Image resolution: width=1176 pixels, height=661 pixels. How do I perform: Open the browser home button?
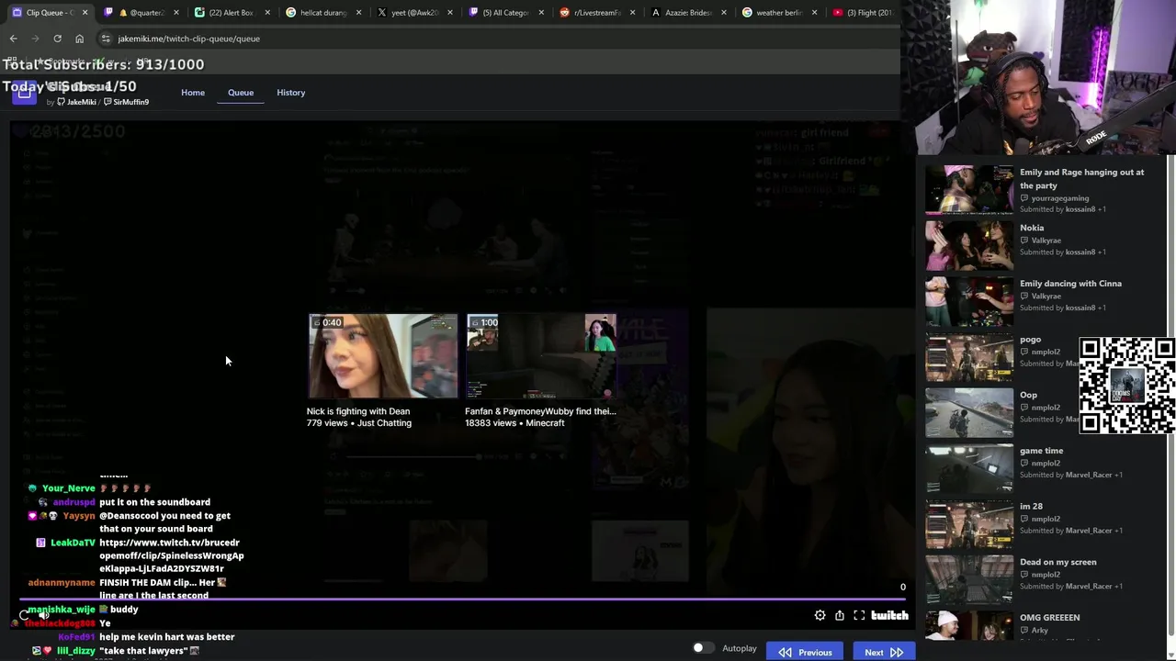[79, 39]
